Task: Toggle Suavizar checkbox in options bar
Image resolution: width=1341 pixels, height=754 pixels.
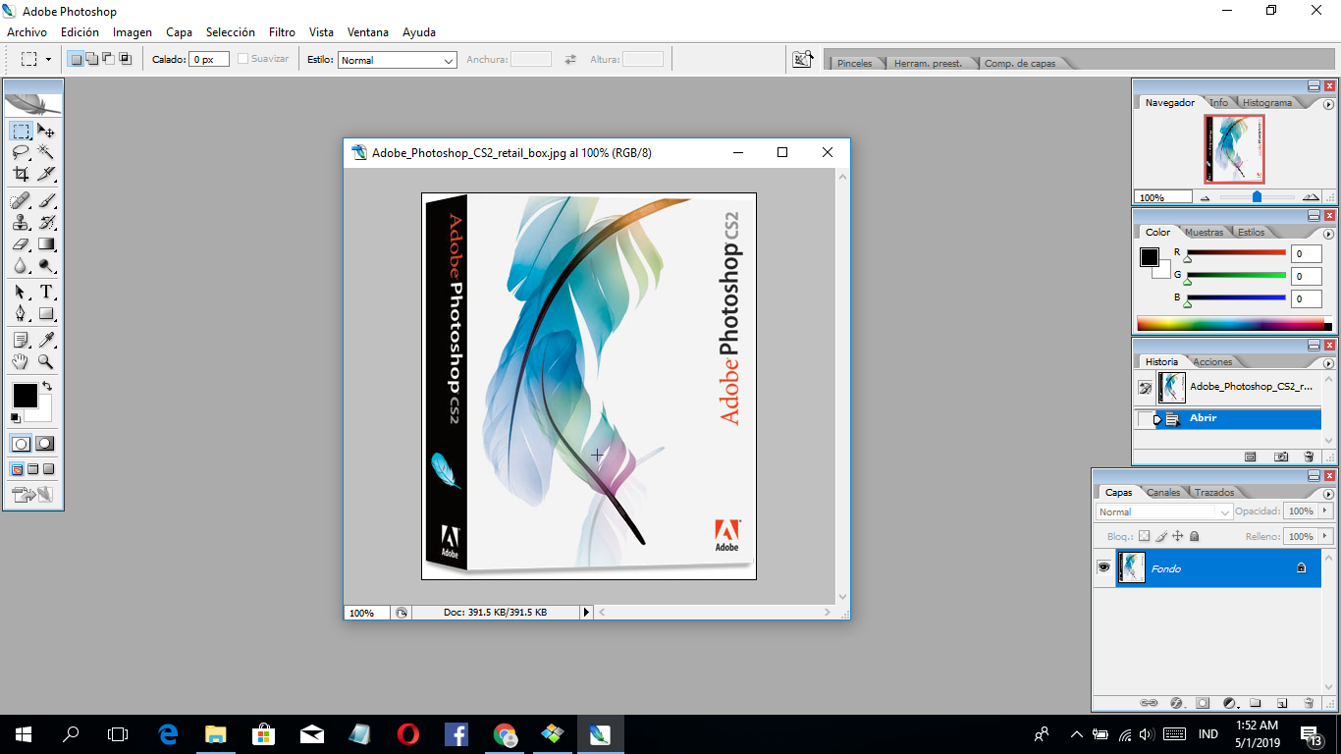Action: 243,60
